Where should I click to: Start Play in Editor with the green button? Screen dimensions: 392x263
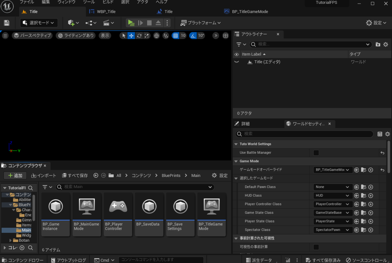click(131, 23)
